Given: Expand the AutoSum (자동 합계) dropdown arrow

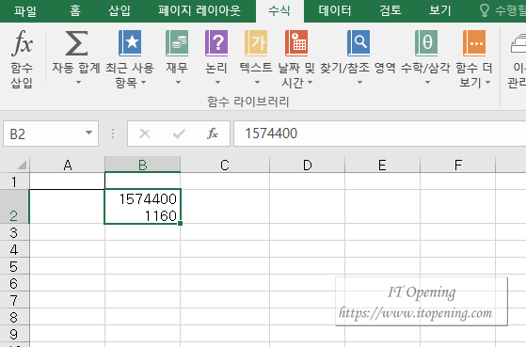Looking at the screenshot, I should pos(78,82).
